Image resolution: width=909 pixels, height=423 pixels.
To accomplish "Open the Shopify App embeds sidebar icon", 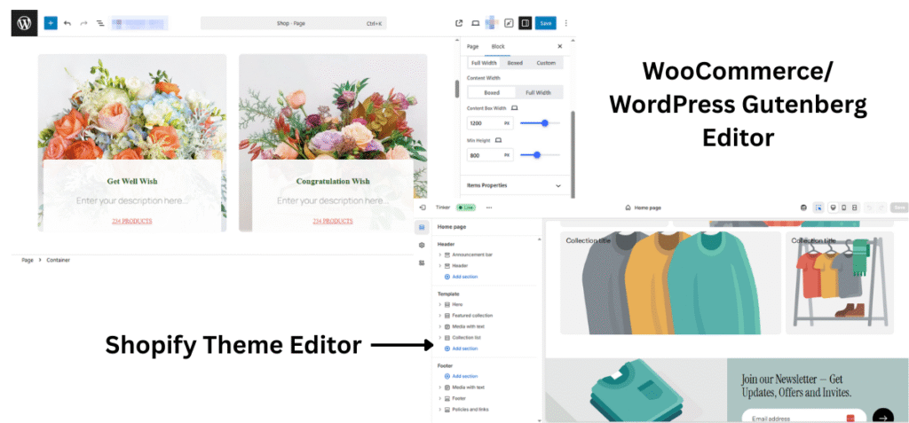I will coord(422,262).
